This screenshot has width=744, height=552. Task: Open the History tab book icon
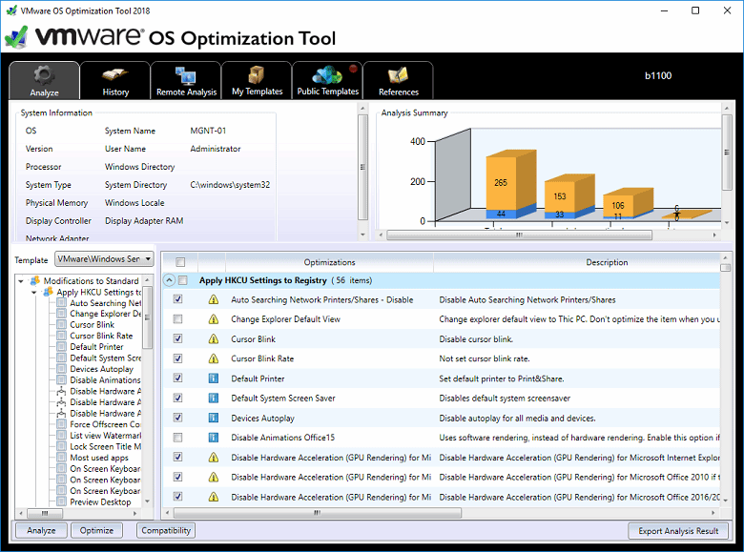115,75
